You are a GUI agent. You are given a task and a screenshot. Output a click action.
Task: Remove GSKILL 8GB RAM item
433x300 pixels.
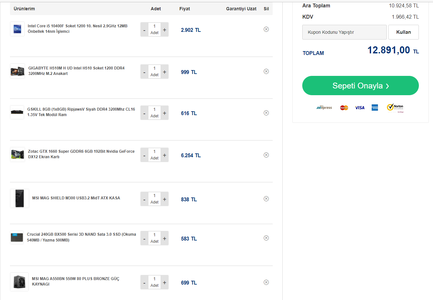coord(266,113)
